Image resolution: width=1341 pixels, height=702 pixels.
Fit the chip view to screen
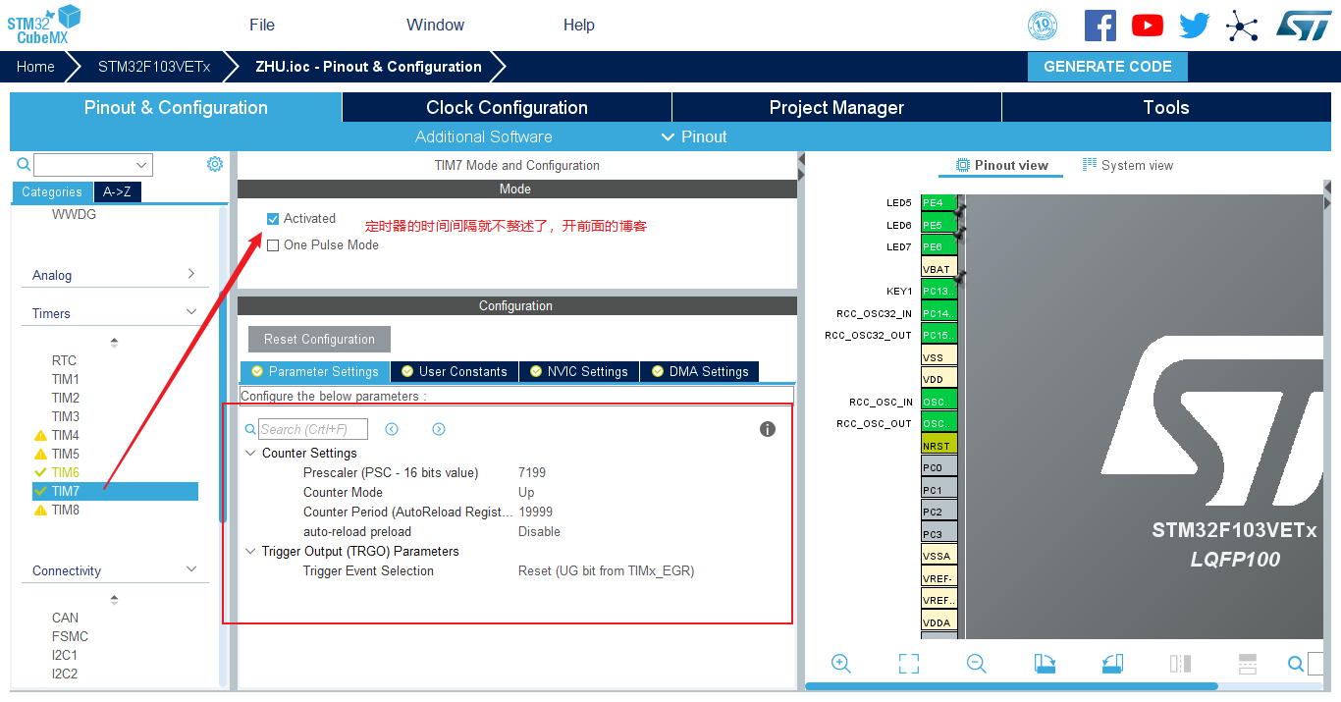[x=909, y=664]
